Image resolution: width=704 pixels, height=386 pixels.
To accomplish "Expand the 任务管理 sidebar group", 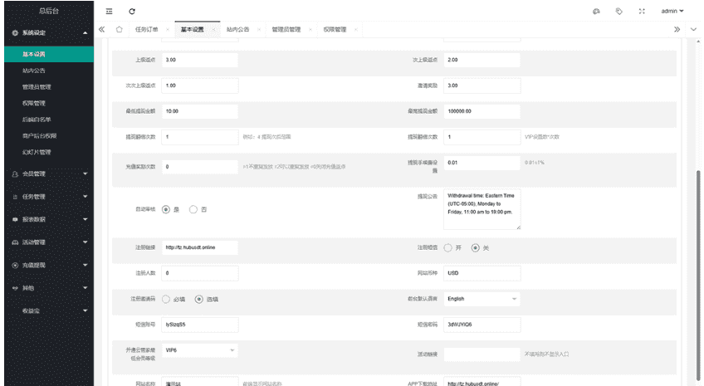I will 85,197.
